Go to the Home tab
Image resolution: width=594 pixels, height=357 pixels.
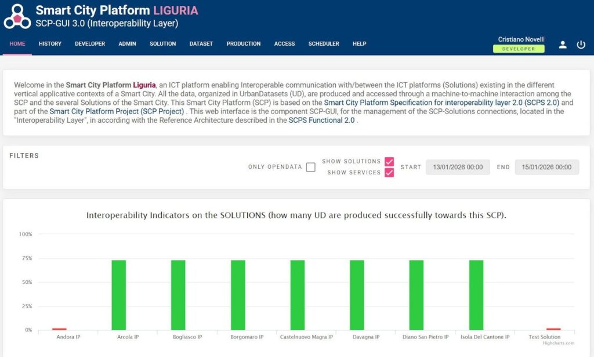coord(17,43)
